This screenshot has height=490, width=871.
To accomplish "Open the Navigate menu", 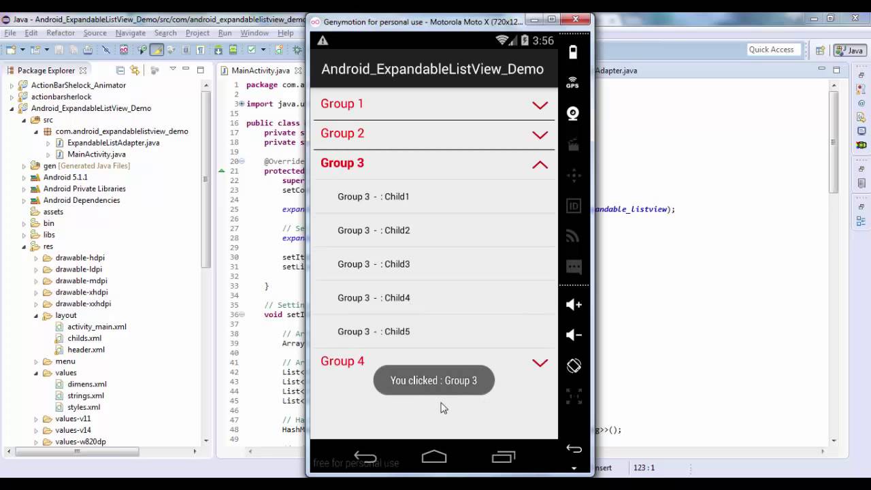I will pyautogui.click(x=131, y=33).
